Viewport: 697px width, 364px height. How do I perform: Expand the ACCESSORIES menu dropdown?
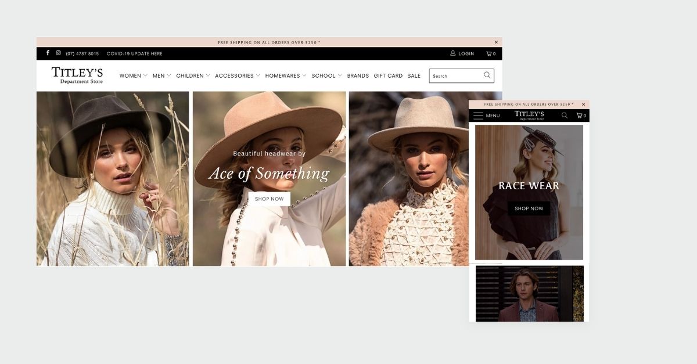238,75
